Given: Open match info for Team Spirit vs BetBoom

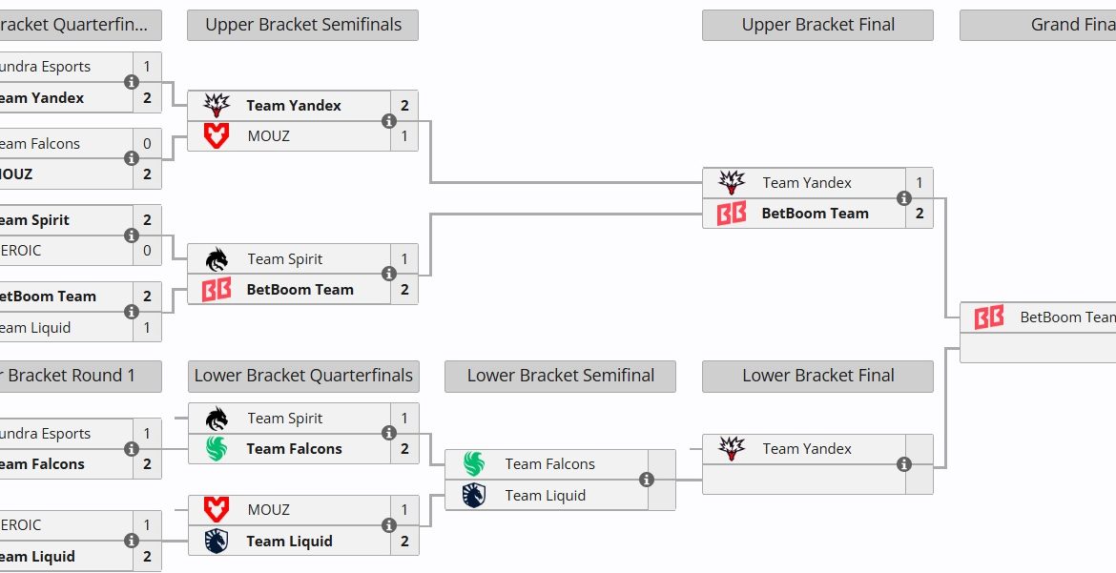Looking at the screenshot, I should pos(389,274).
